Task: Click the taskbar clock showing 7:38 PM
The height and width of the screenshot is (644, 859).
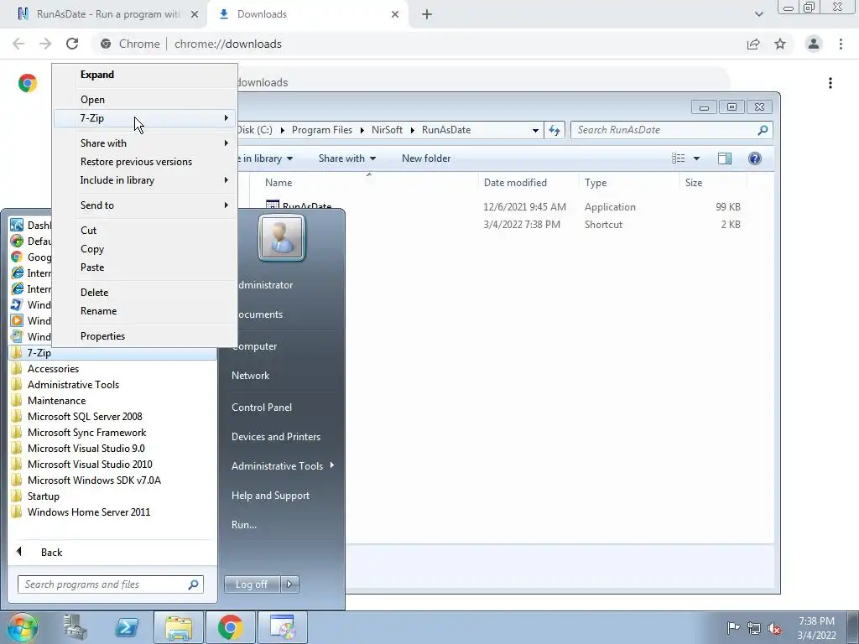Action: (816, 628)
